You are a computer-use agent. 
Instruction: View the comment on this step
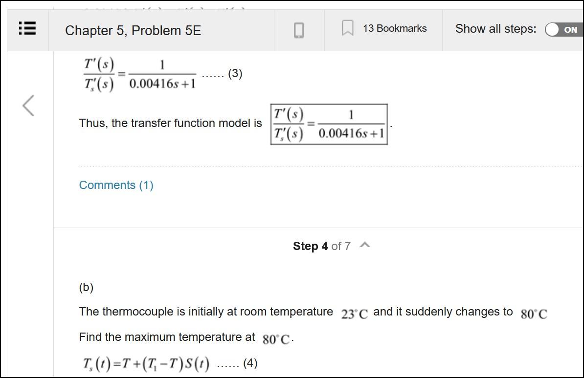coord(116,185)
